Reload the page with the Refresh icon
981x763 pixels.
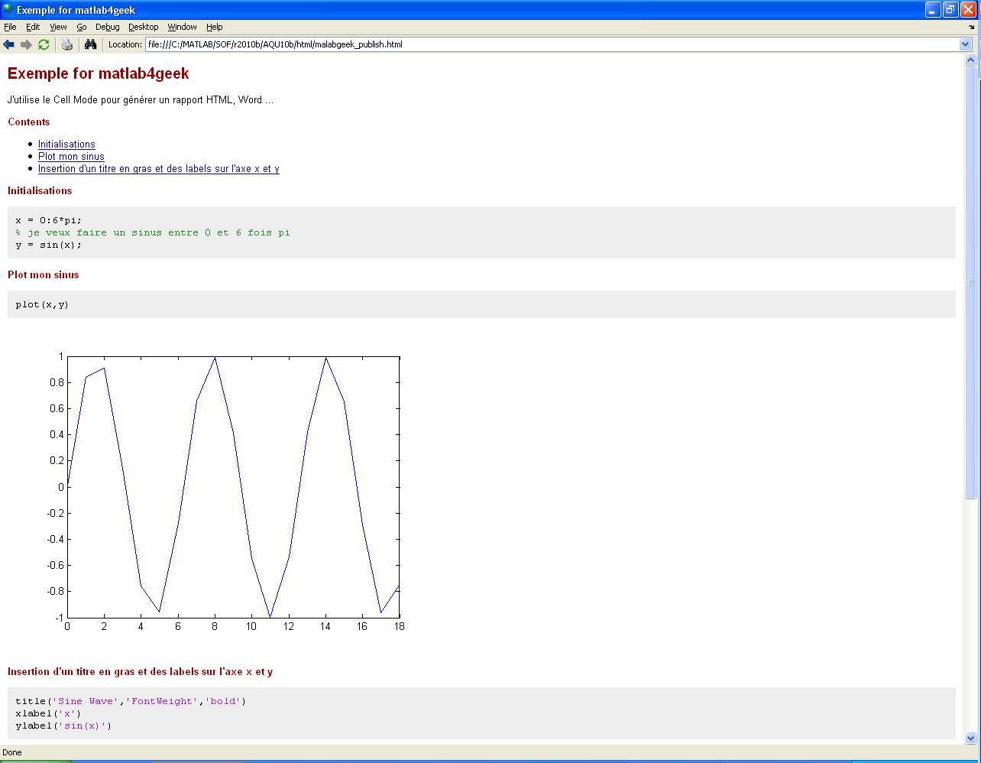click(x=44, y=44)
